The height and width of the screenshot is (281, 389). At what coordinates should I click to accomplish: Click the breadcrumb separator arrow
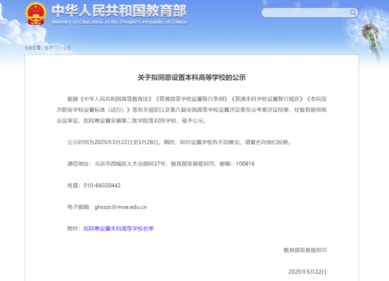(58, 48)
